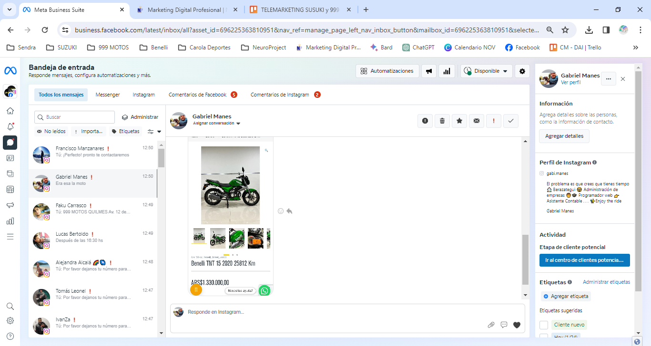The image size is (651, 346).
Task: Toggle the 'Etiquetas' filter chip
Action: (125, 131)
